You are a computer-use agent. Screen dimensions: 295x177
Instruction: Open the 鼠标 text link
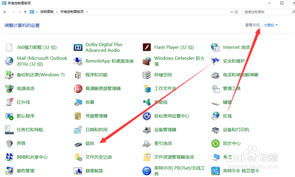coord(90,143)
